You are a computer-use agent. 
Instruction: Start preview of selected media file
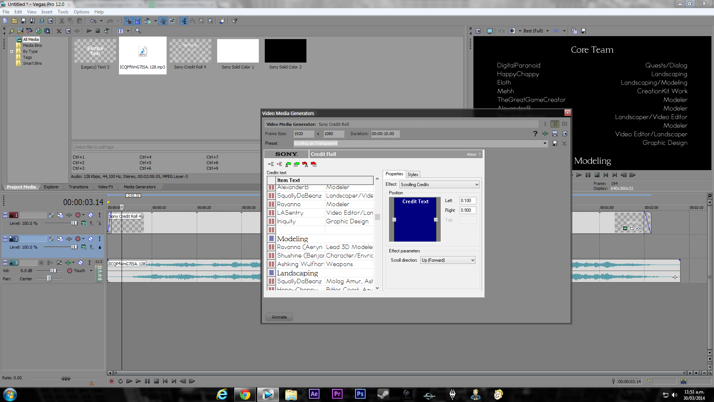[89, 31]
